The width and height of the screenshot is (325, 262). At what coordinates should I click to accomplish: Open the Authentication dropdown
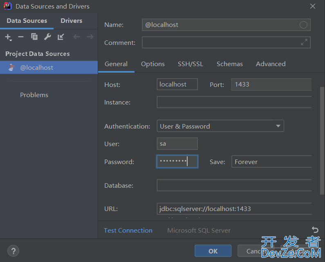click(x=220, y=126)
